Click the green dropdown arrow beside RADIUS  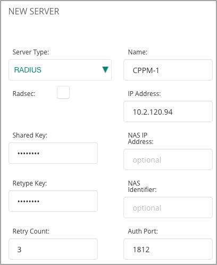click(105, 70)
